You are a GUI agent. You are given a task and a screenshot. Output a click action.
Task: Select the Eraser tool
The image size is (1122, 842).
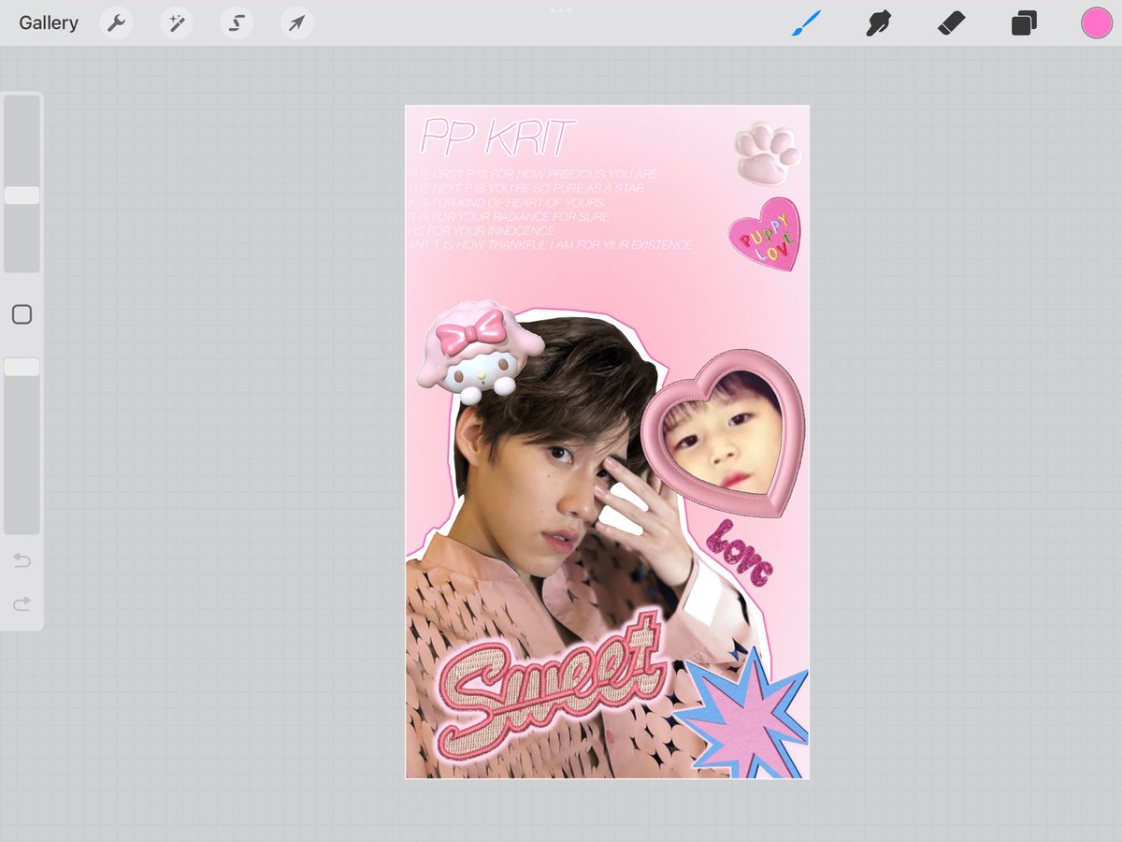point(951,23)
